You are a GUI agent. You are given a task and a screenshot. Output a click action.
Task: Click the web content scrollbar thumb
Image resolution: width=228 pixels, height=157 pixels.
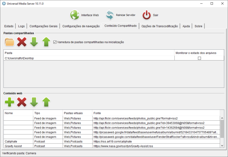pyautogui.click(x=222, y=129)
